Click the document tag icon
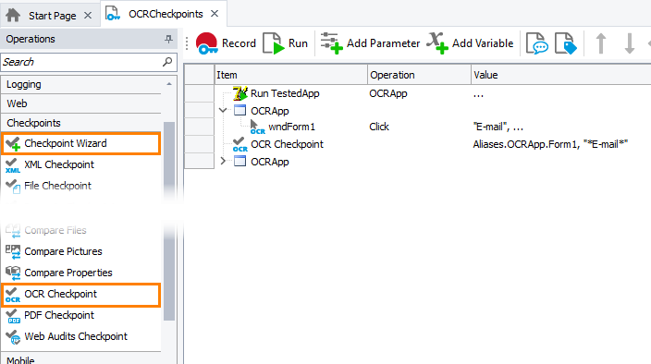The width and height of the screenshot is (651, 364). (566, 43)
